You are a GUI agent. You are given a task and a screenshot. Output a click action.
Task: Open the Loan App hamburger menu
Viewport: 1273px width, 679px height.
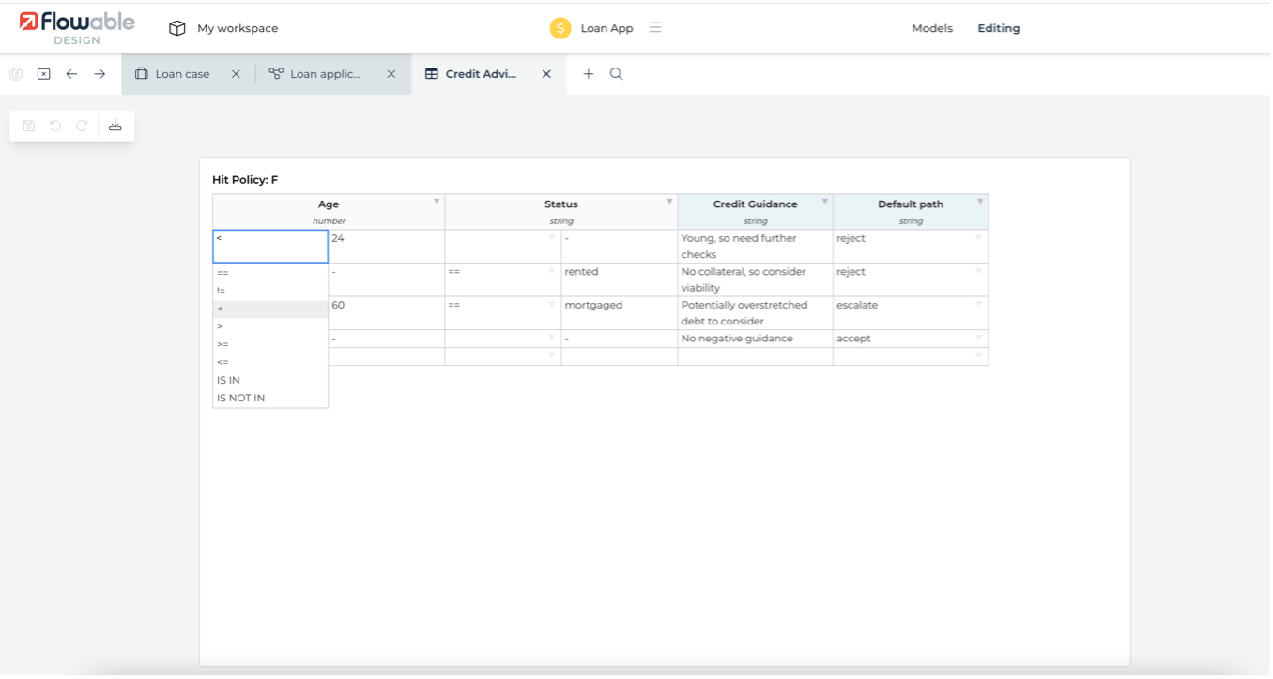(x=655, y=28)
